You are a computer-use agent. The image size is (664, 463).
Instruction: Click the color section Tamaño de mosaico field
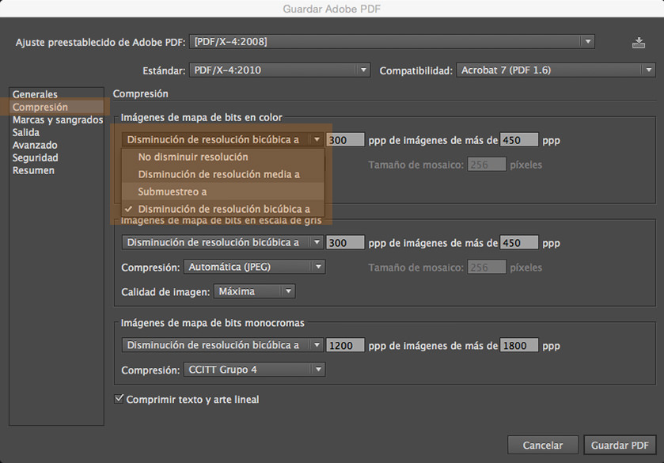[487, 165]
